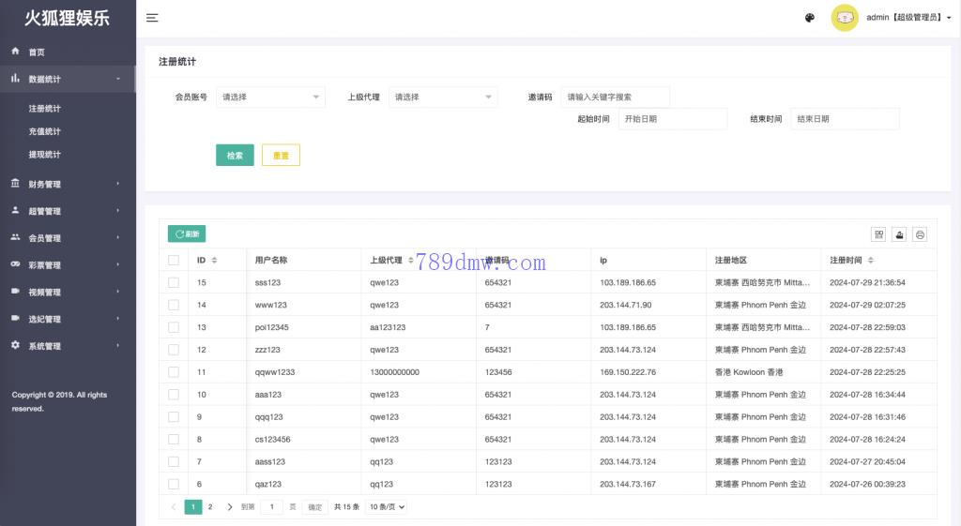
Task: Open the 会员账号 dropdown
Action: coord(270,97)
